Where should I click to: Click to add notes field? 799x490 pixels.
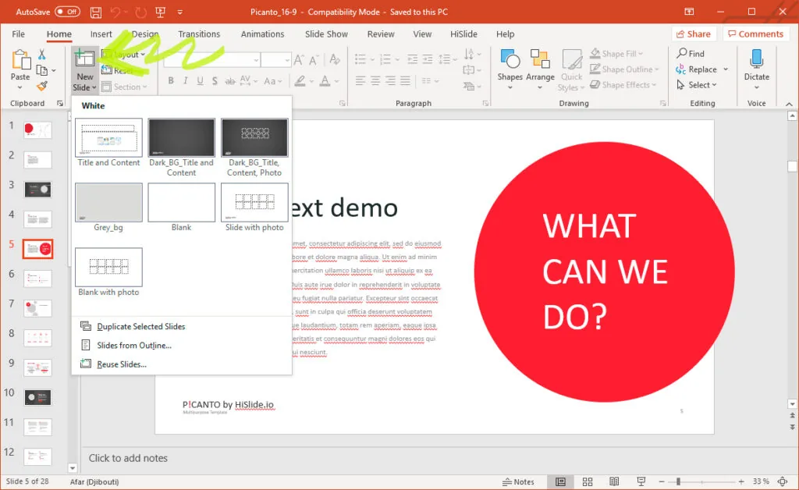128,458
